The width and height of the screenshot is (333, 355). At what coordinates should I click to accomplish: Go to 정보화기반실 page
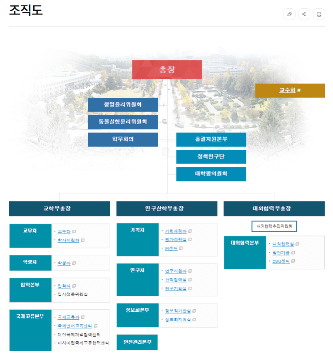177,311
